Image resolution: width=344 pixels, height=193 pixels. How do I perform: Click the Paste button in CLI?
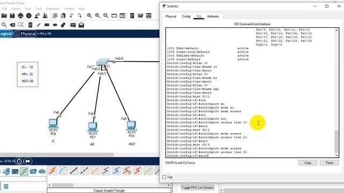pos(329,163)
